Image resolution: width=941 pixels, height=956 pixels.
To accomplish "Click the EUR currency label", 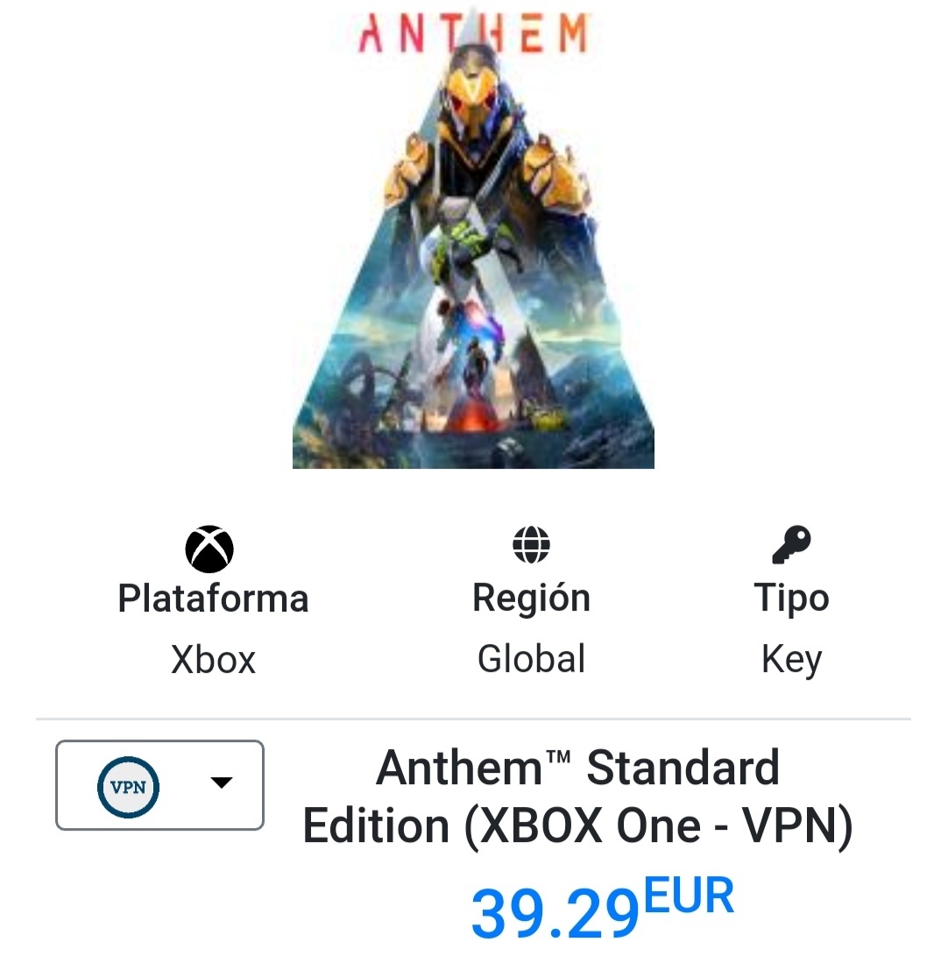I will pyautogui.click(x=689, y=895).
